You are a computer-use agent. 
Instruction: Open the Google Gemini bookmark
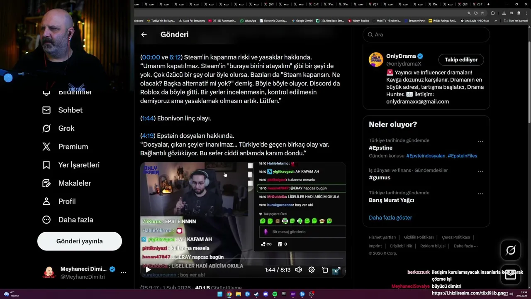[302, 21]
